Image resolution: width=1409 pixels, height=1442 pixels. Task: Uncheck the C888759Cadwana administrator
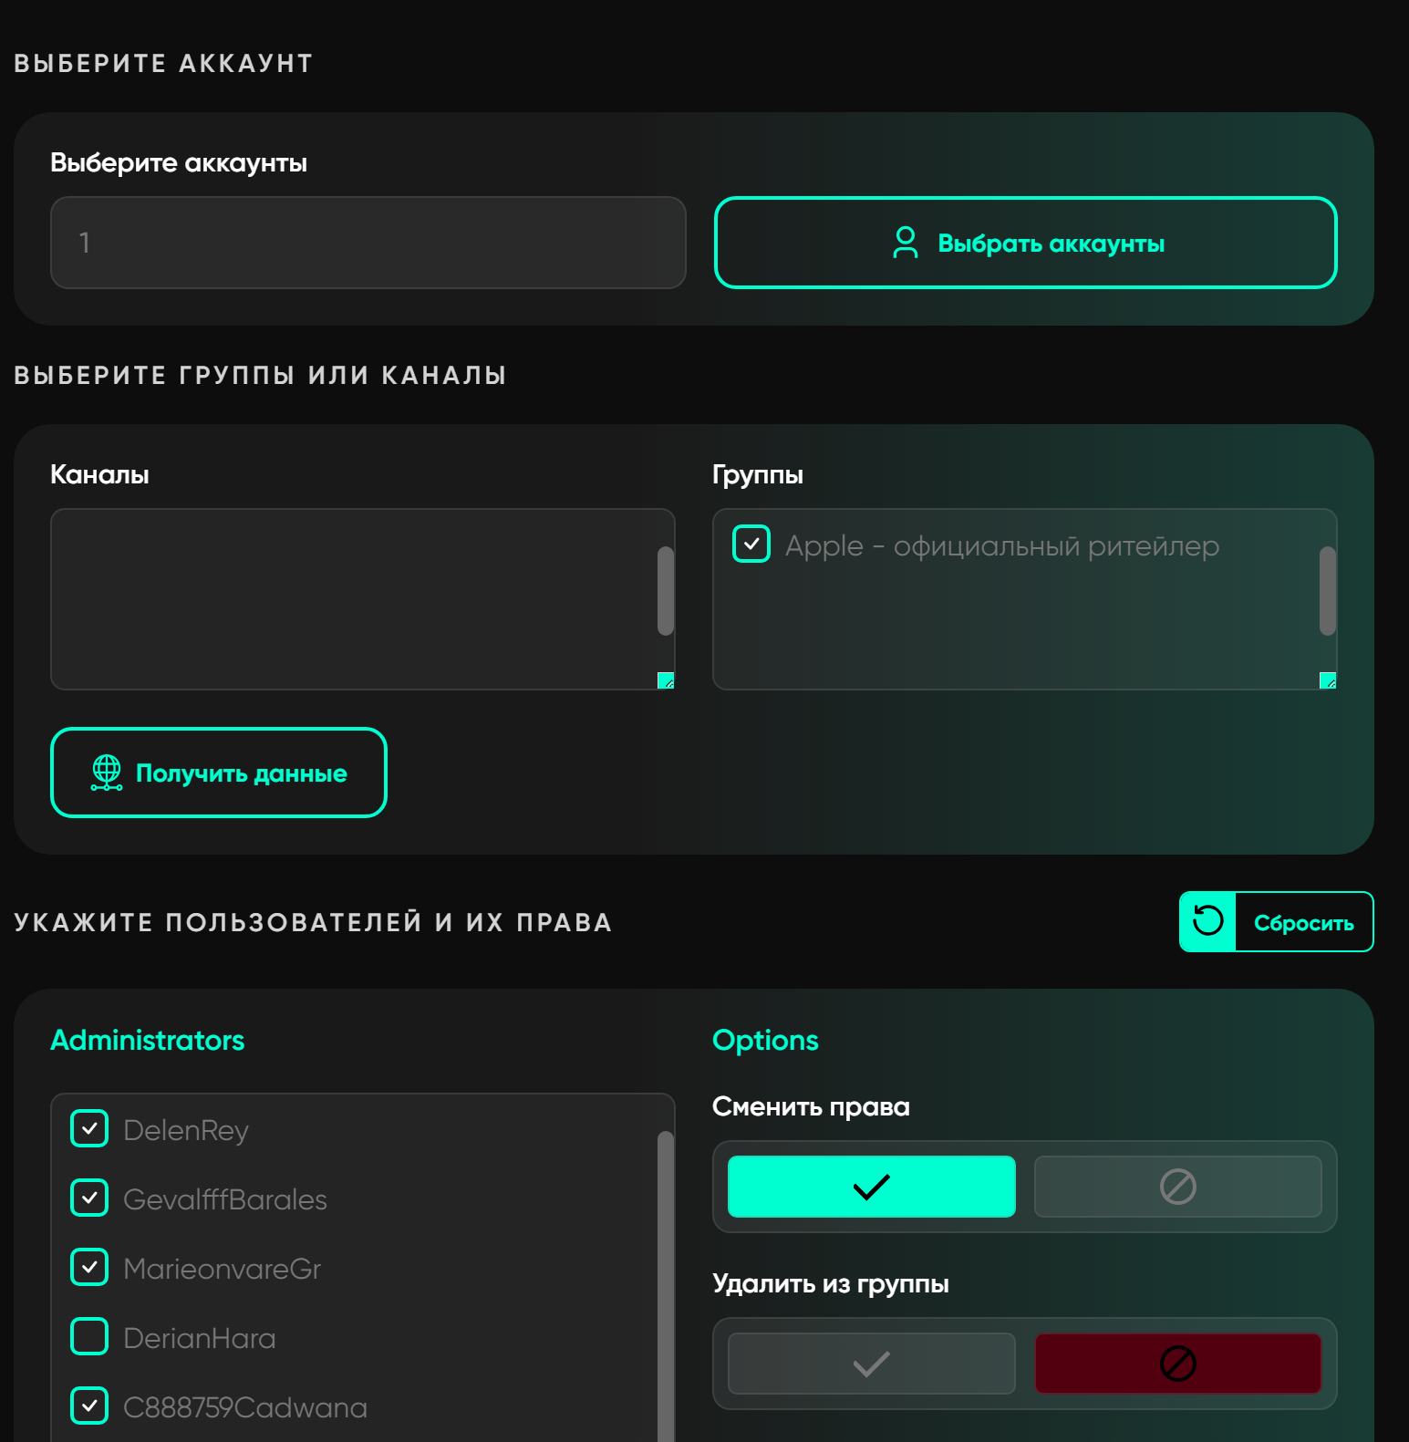(x=89, y=1406)
